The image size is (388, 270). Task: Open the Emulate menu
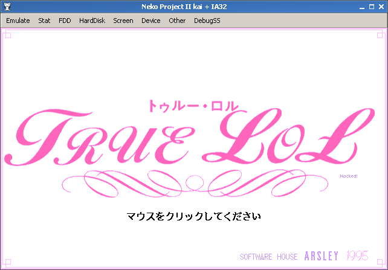point(18,21)
